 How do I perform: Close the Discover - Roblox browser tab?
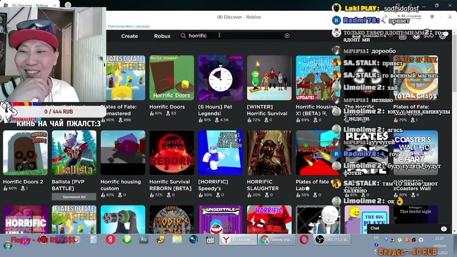coord(54,5)
